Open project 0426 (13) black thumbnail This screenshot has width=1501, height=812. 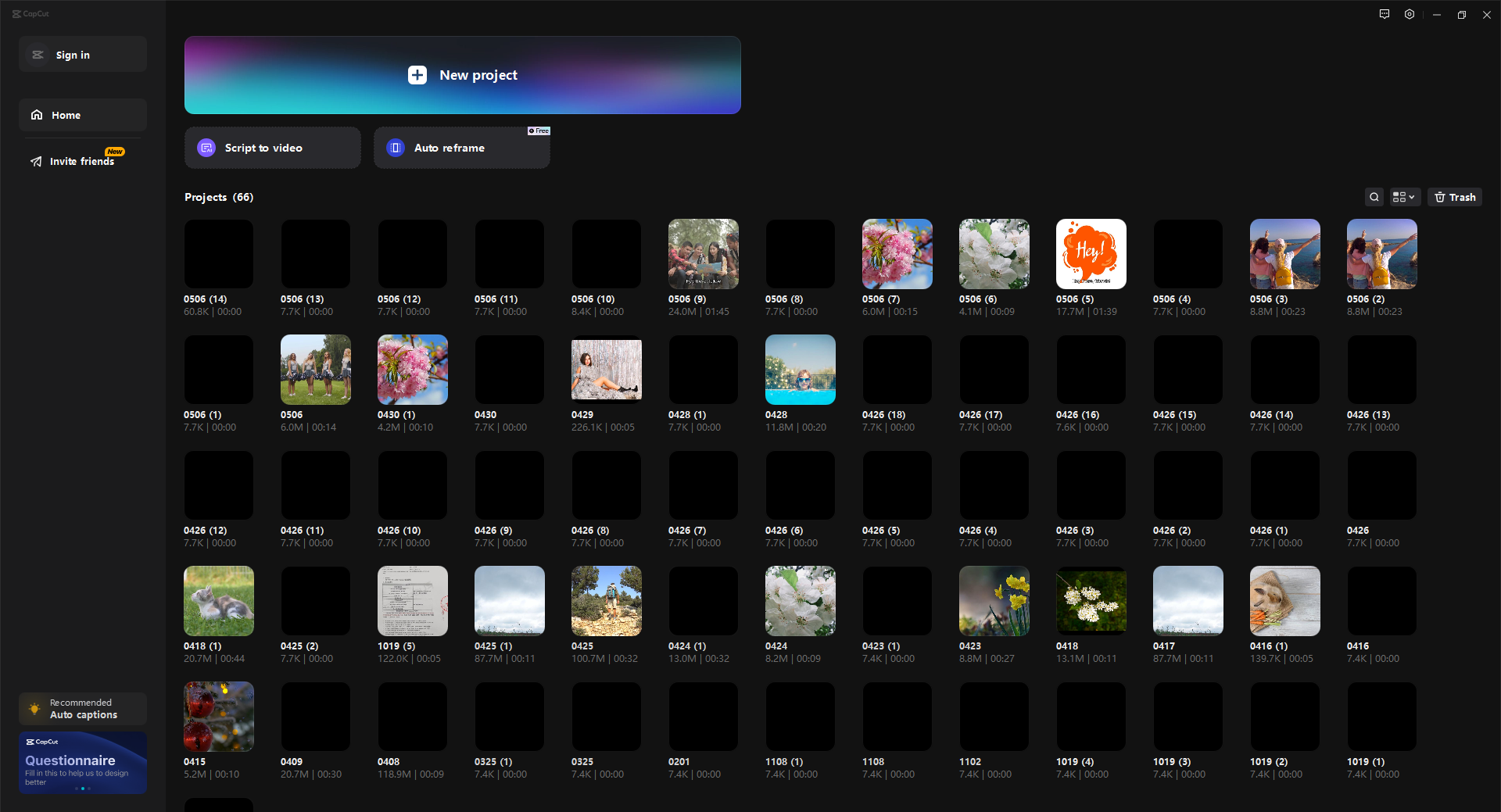(1382, 370)
